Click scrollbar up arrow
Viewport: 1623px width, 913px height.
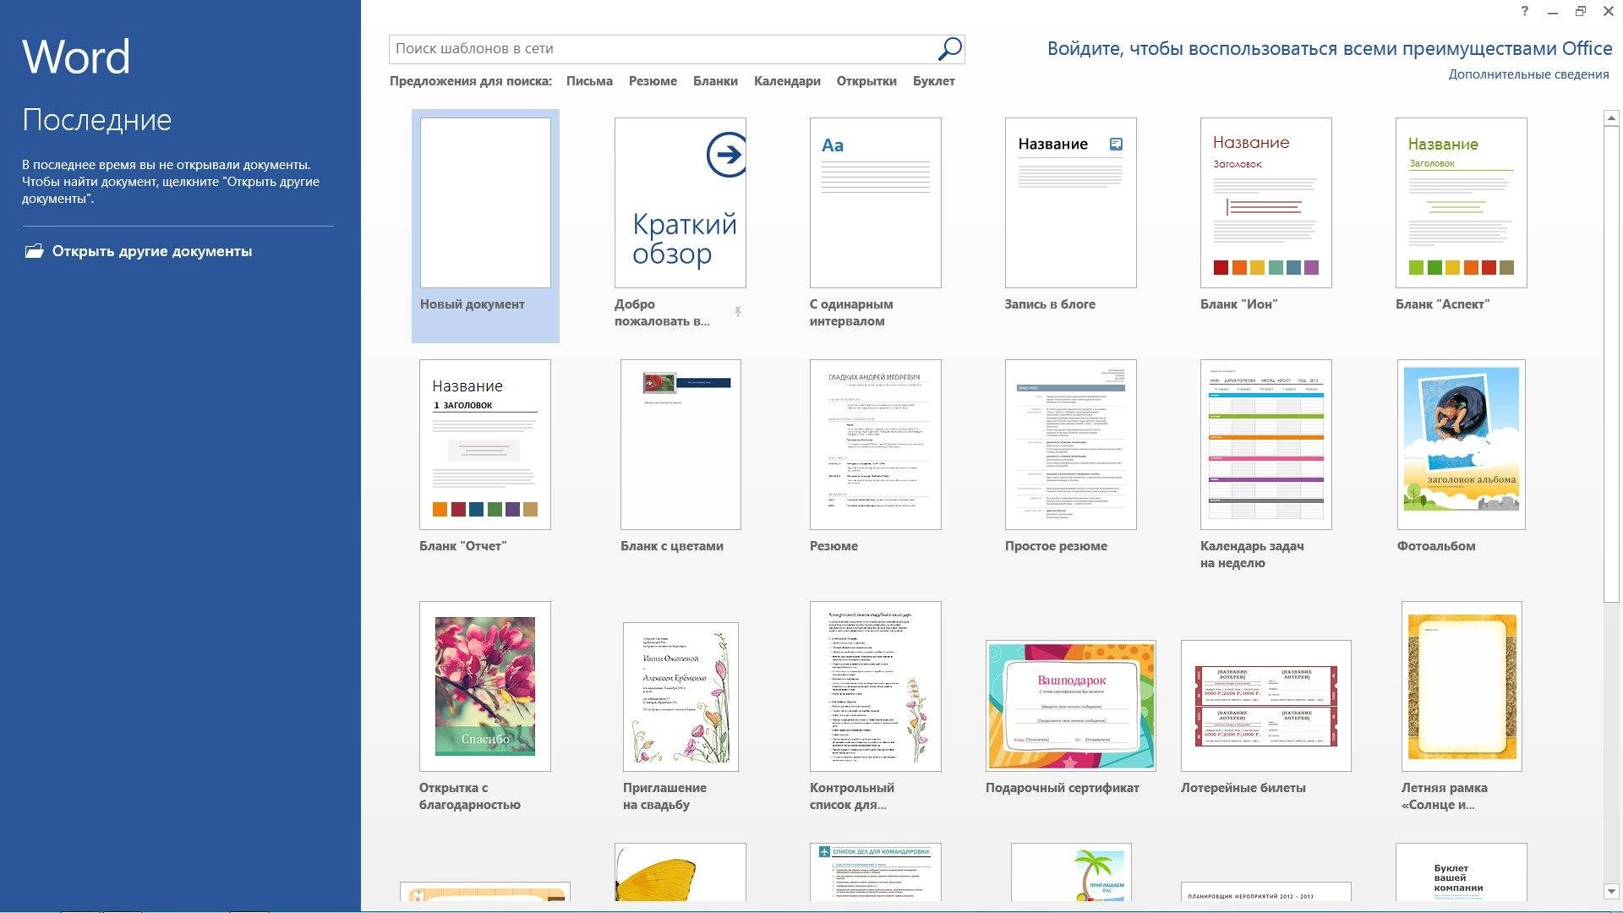tap(1612, 118)
